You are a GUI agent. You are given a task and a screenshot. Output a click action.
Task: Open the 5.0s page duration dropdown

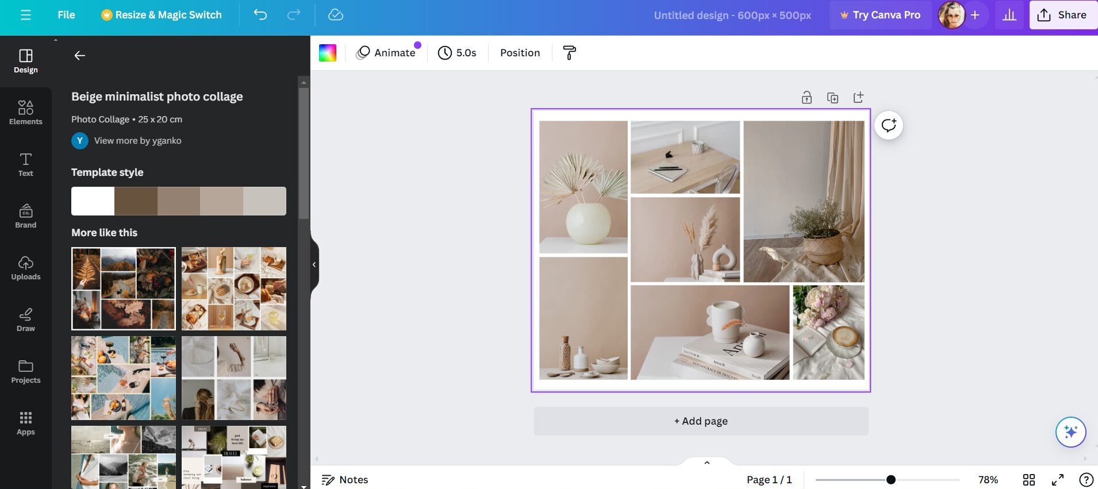click(457, 53)
